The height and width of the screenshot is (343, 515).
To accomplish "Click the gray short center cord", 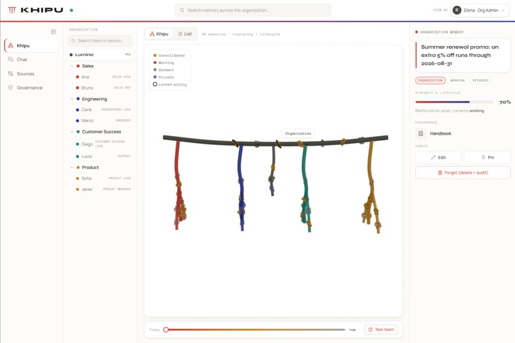I will pos(273,158).
